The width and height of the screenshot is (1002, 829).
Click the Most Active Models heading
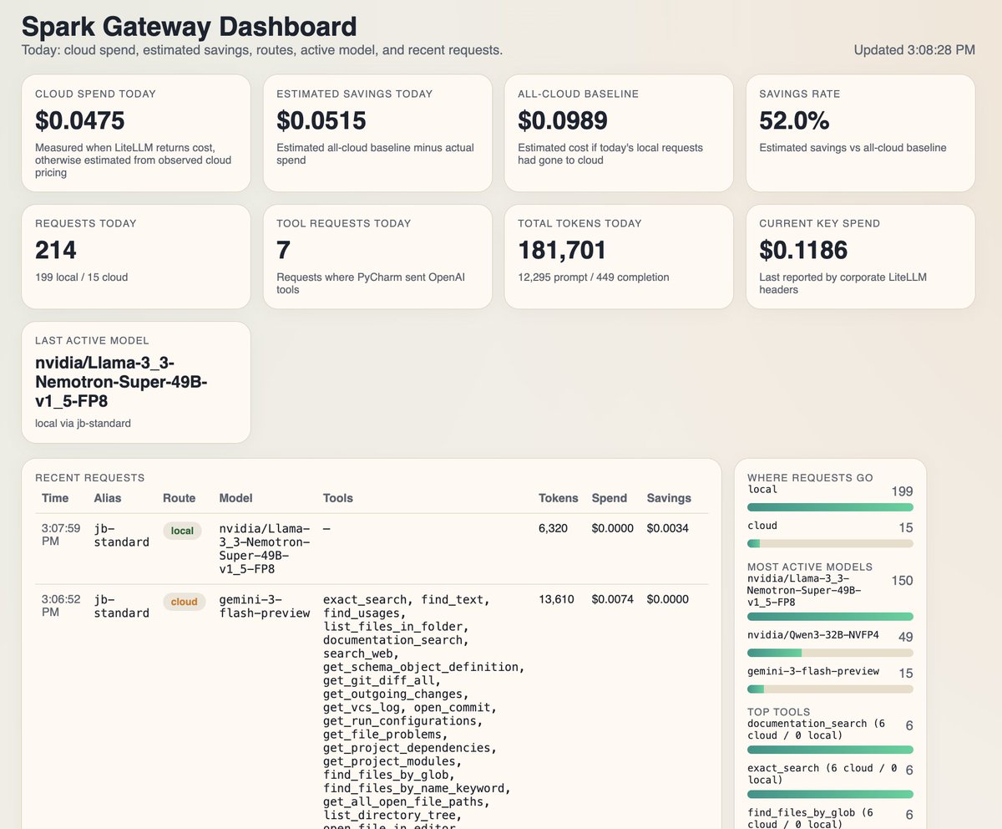(x=810, y=567)
